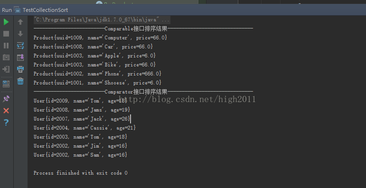Toggle the soft-wrap icon

(20, 46)
